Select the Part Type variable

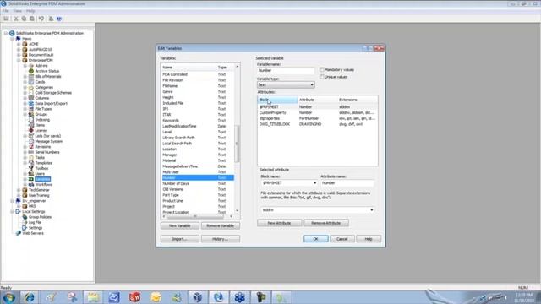198,195
